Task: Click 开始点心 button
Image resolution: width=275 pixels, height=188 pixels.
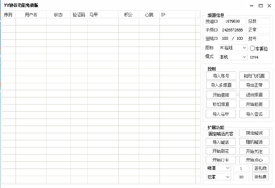Action: [x=254, y=160]
